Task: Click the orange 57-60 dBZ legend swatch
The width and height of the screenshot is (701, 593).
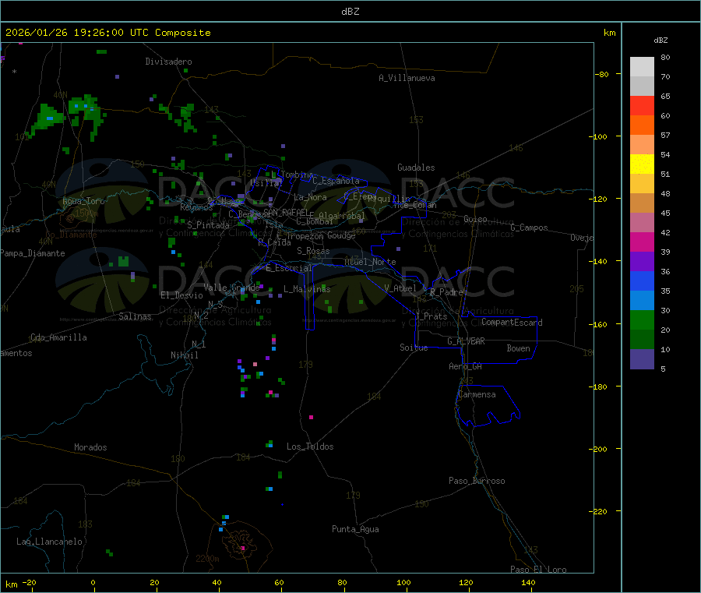Action: (642, 125)
